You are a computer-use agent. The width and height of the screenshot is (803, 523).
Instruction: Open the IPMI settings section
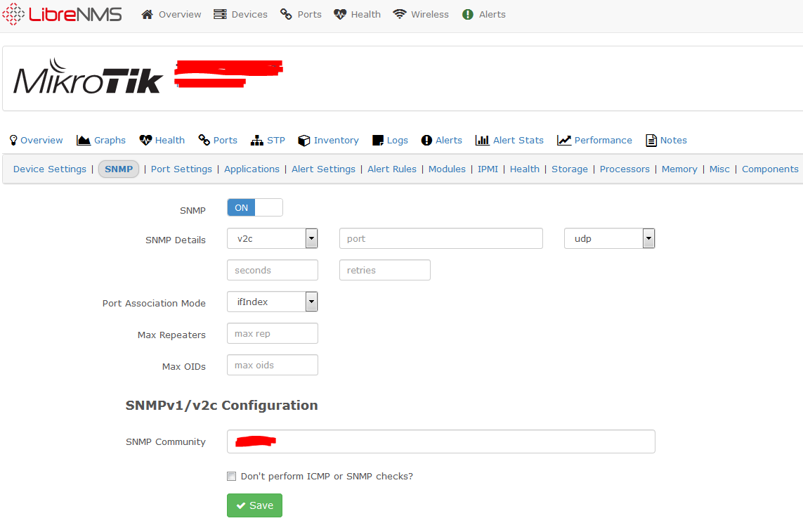point(488,169)
